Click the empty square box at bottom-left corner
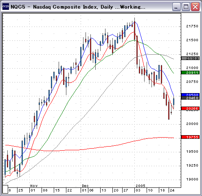The height and width of the screenshot is (196, 202). click(x=5, y=189)
